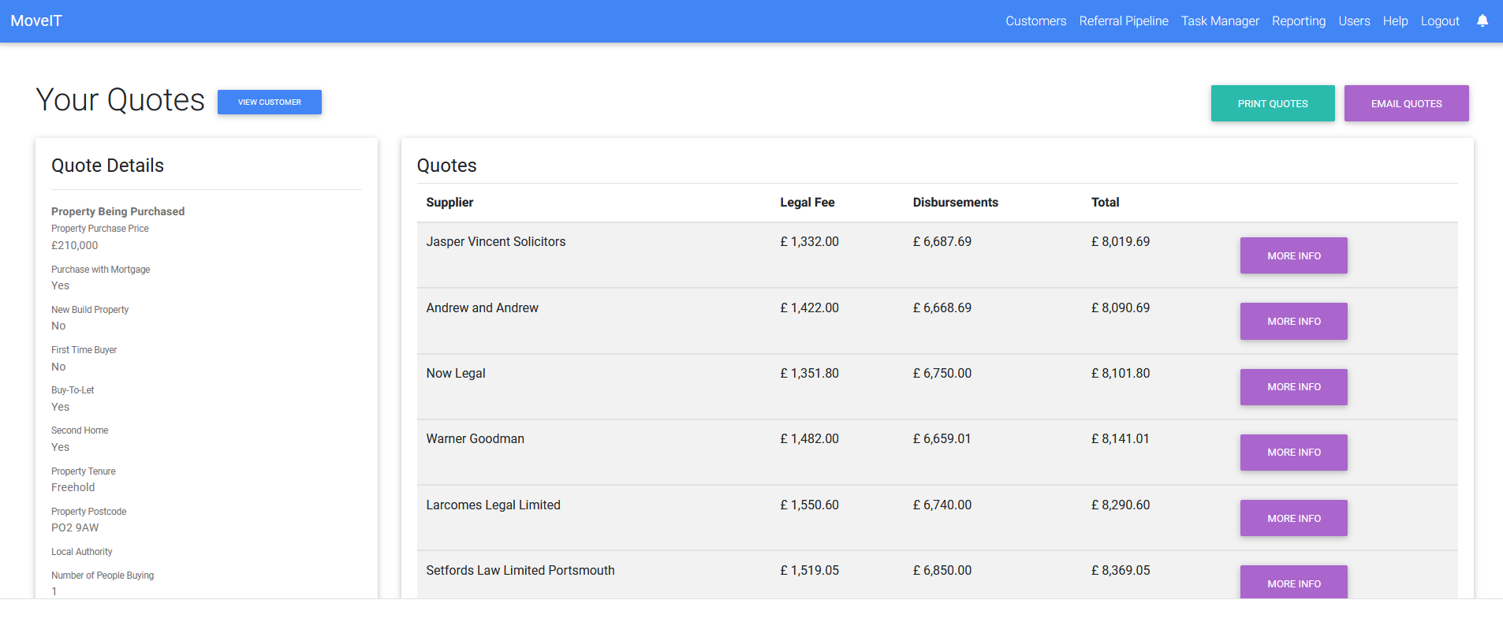Image resolution: width=1503 pixels, height=626 pixels.
Task: Click the Supplier column header
Action: (449, 203)
